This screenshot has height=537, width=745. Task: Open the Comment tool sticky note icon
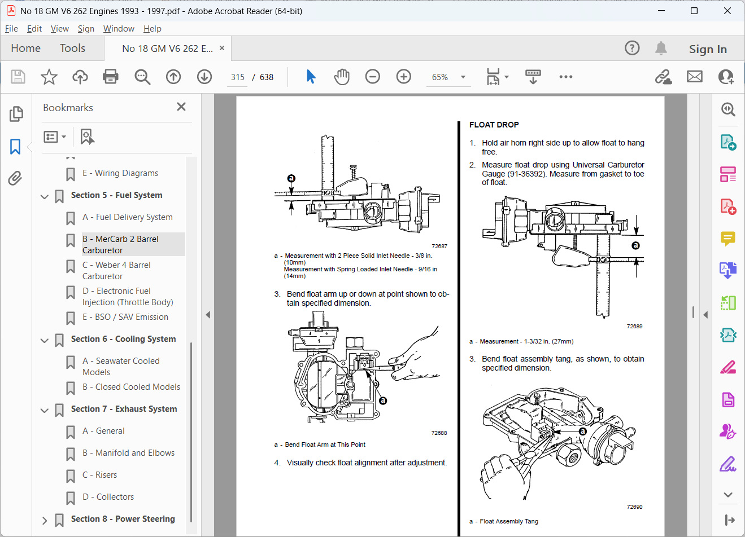[728, 239]
